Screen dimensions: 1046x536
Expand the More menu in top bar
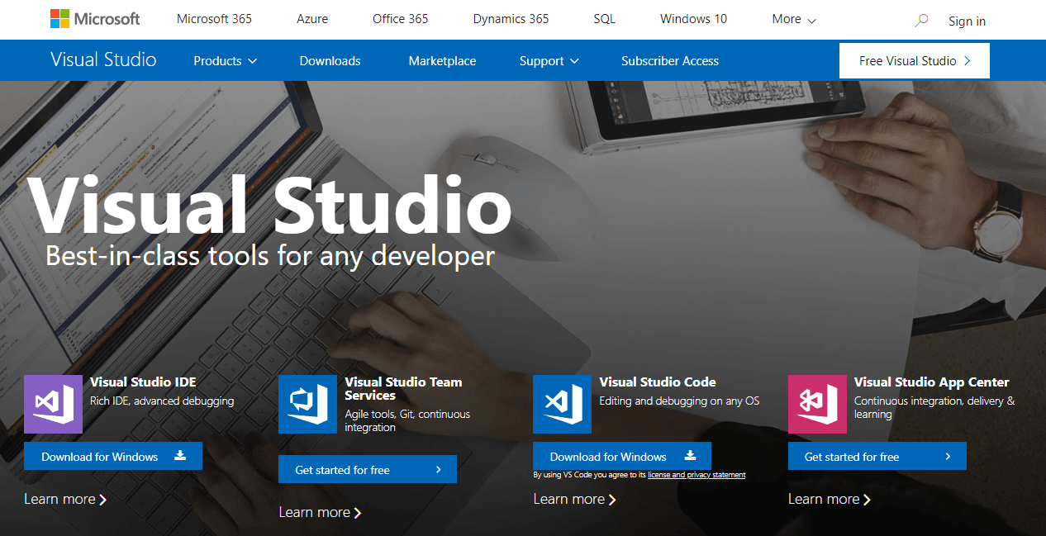click(794, 19)
